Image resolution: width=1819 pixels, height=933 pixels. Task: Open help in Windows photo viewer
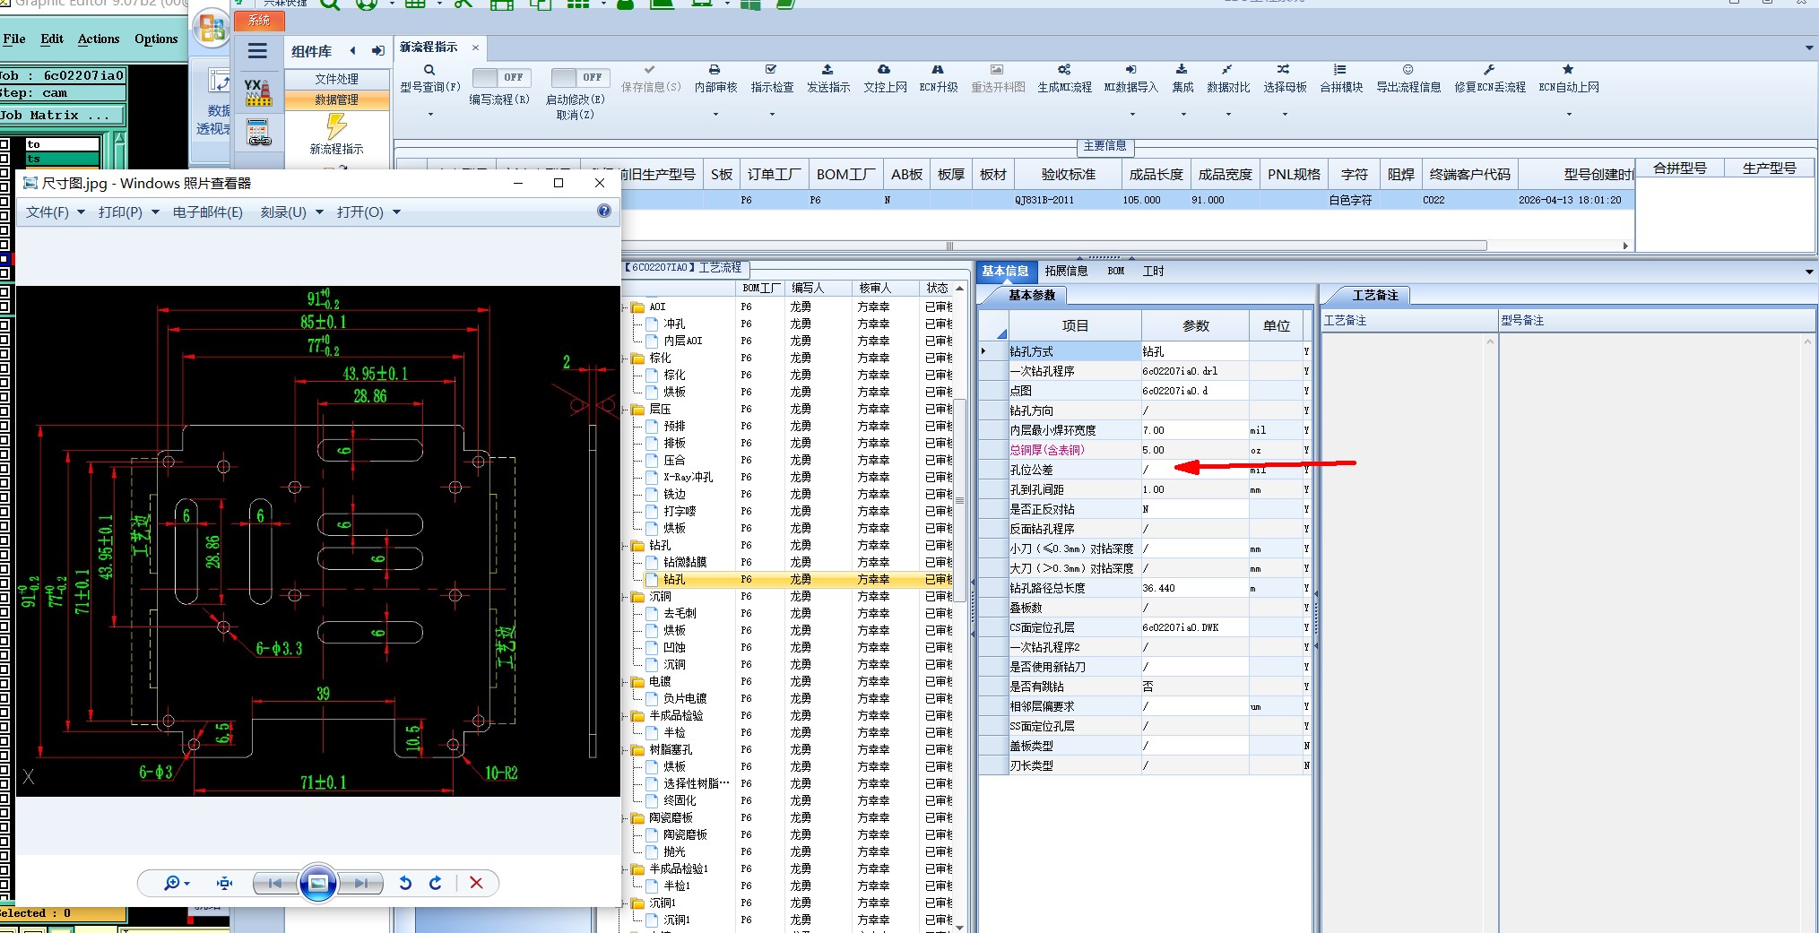point(604,212)
